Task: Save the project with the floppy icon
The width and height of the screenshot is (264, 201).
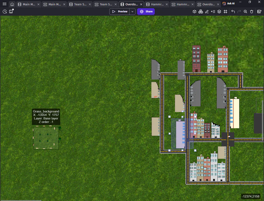Action: (11, 11)
